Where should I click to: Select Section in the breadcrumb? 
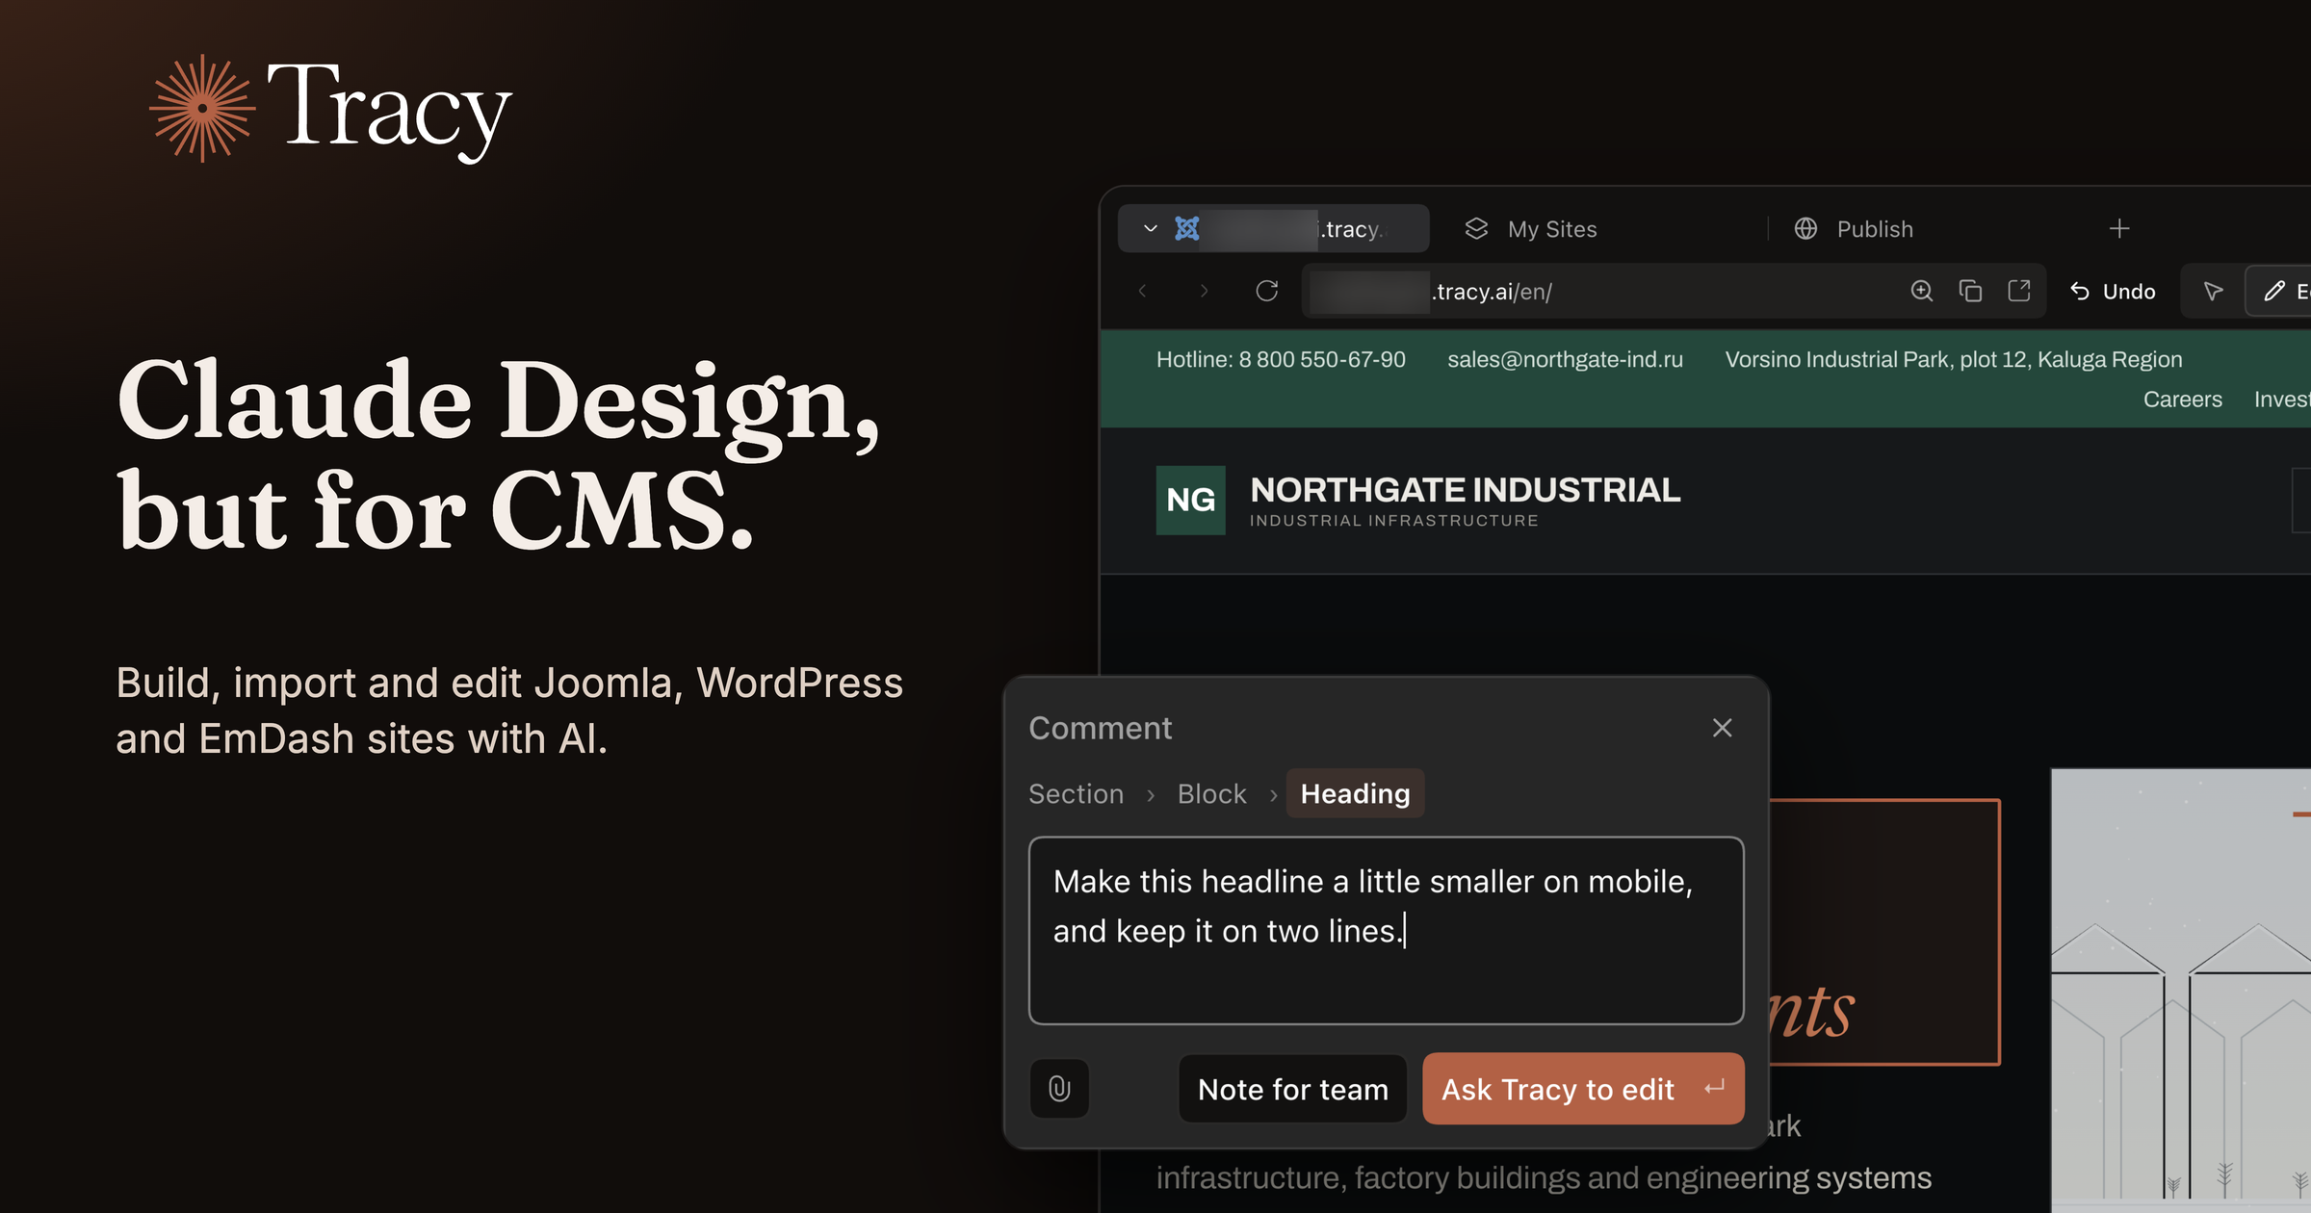point(1076,794)
